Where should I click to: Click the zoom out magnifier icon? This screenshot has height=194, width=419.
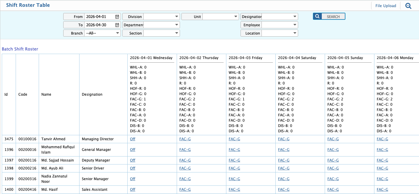pos(408,6)
